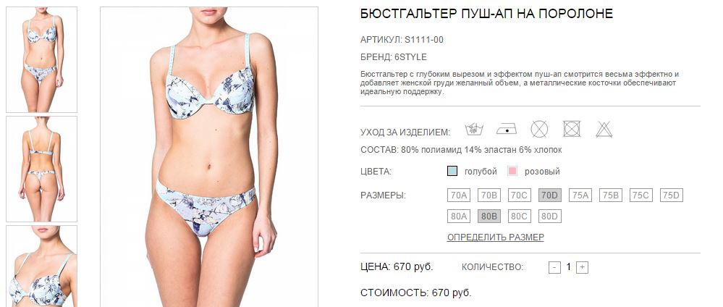
Task: Open the ОПРЕДЕЛИТЬ РАЗМЕР size guide link
Action: click(x=496, y=237)
